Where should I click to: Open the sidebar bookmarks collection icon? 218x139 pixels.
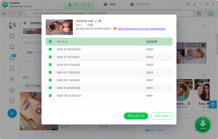(12, 69)
